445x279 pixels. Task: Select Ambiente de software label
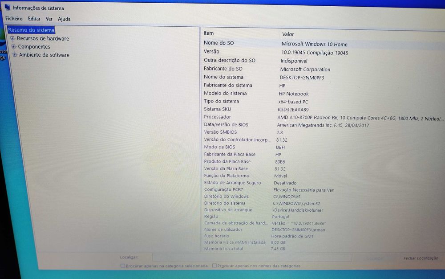(x=44, y=55)
